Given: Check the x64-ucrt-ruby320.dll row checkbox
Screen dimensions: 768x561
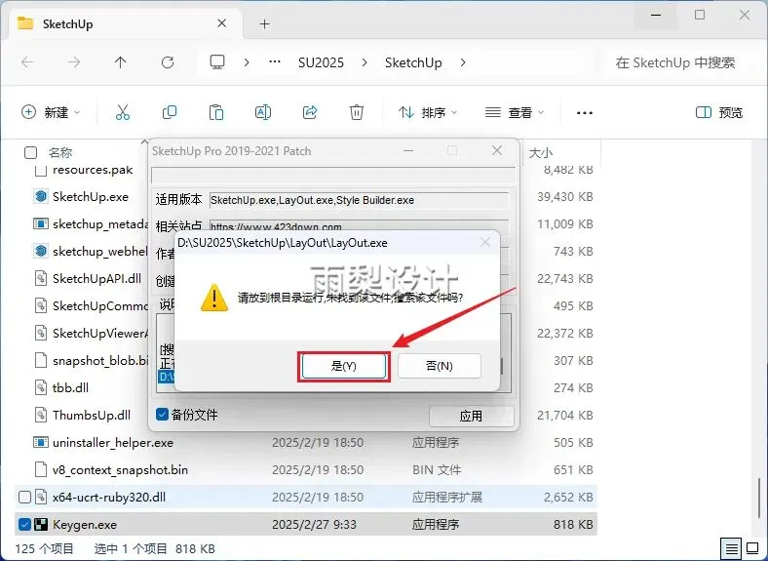Looking at the screenshot, I should coord(24,498).
